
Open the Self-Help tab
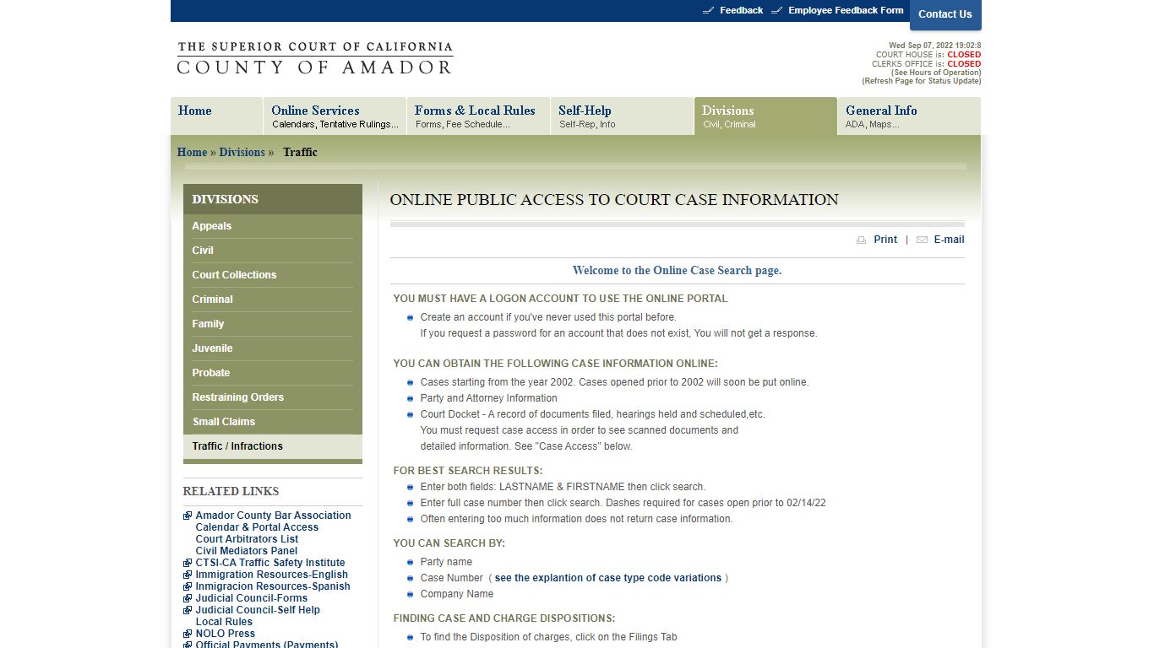622,116
